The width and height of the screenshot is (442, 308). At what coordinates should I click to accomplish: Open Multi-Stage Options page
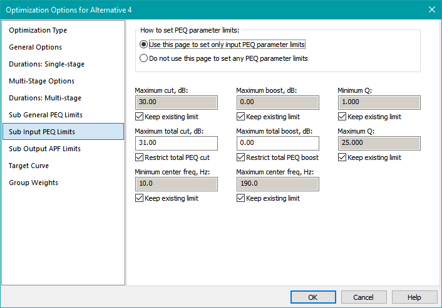pyautogui.click(x=63, y=81)
